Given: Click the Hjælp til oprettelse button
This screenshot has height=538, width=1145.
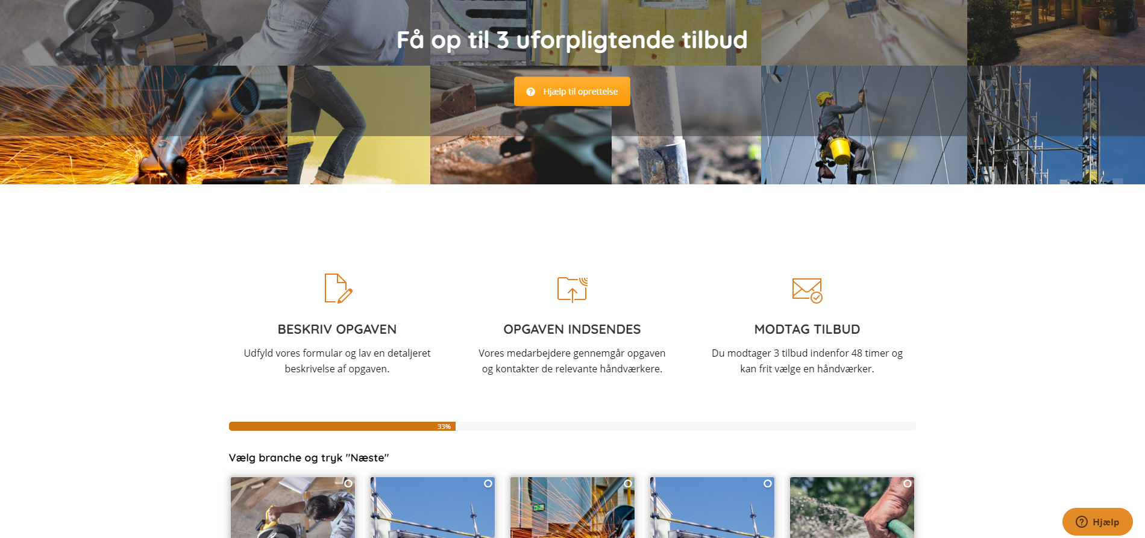Looking at the screenshot, I should (x=572, y=92).
